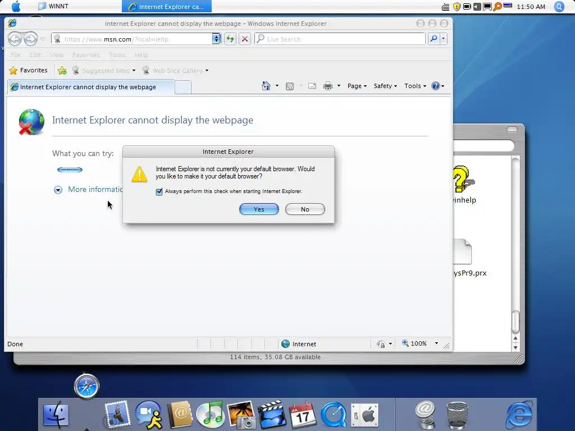Open the Safety dropdown menu
Viewport: 575px width, 431px height.
click(x=385, y=86)
